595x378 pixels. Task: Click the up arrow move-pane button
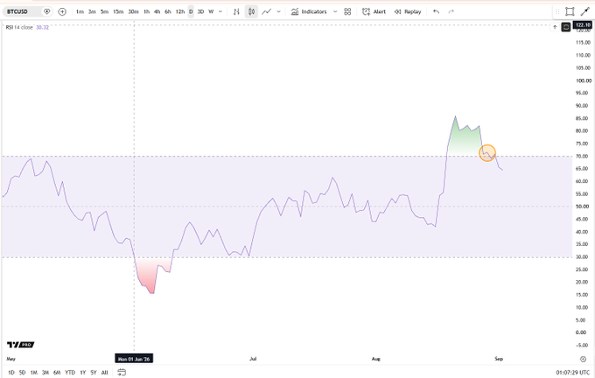coord(555,27)
